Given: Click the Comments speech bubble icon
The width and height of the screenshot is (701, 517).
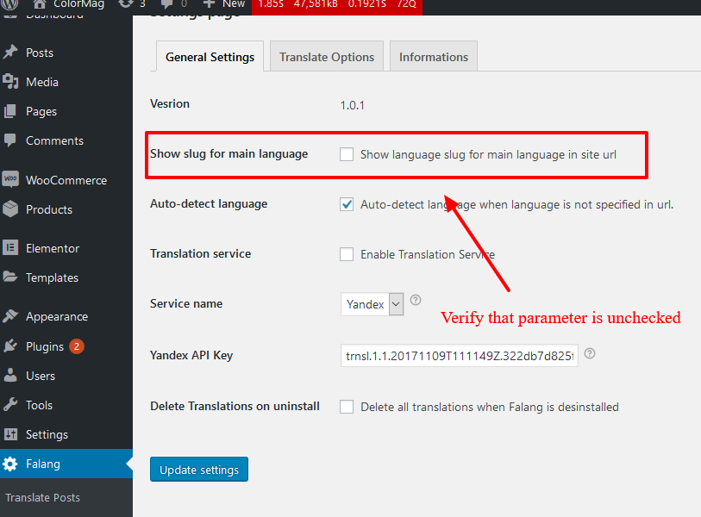Looking at the screenshot, I should [x=9, y=140].
